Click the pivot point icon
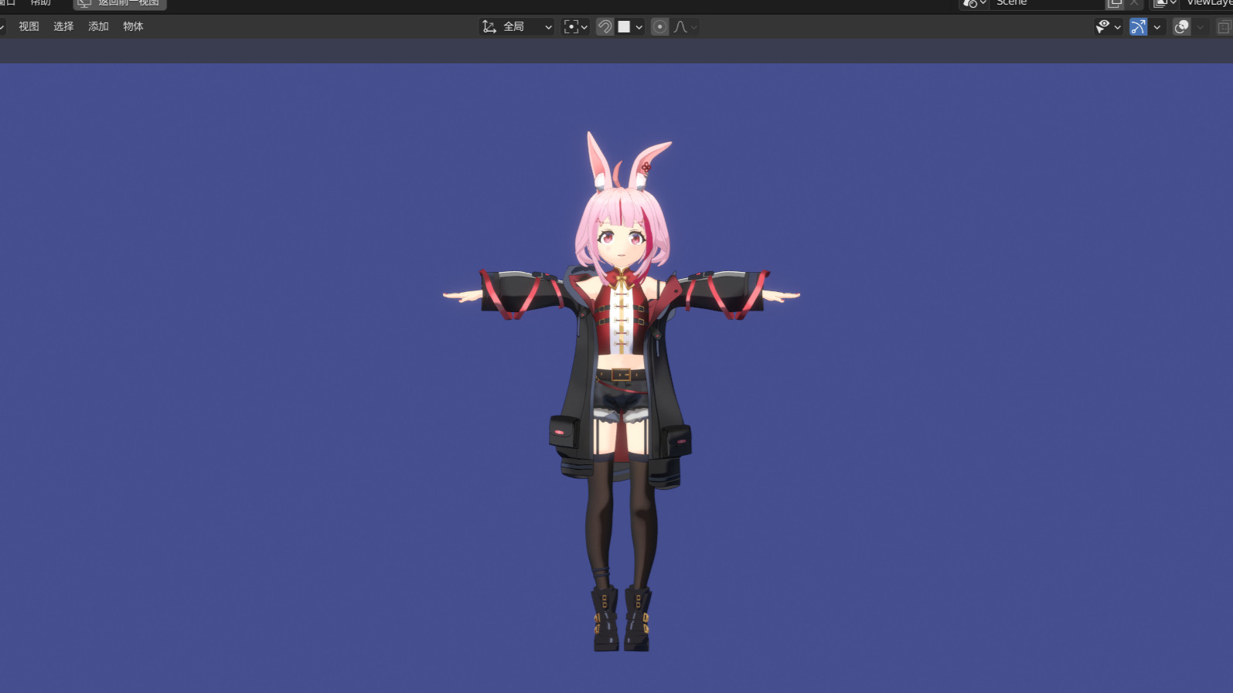The height and width of the screenshot is (693, 1233). point(571,27)
